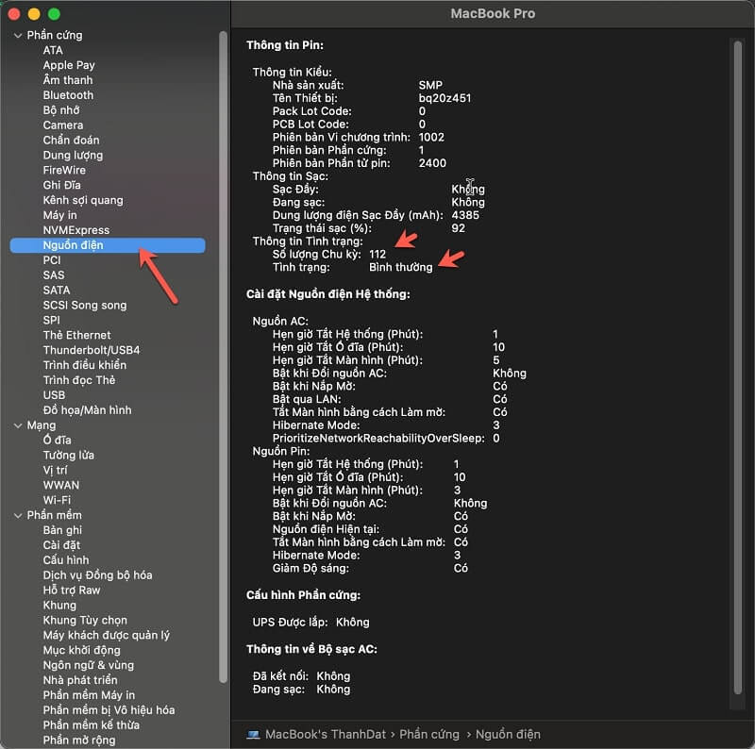The height and width of the screenshot is (749, 755).
Task: Open the Trình đọc Thẻ entry
Action: click(79, 380)
